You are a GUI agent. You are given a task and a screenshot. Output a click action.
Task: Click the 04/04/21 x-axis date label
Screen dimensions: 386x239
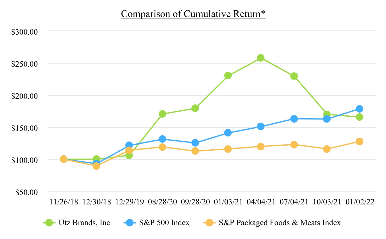[x=261, y=202]
